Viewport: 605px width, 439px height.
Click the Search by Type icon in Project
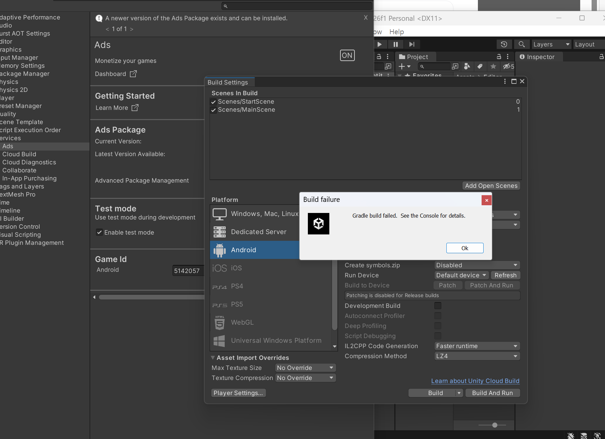click(x=467, y=66)
